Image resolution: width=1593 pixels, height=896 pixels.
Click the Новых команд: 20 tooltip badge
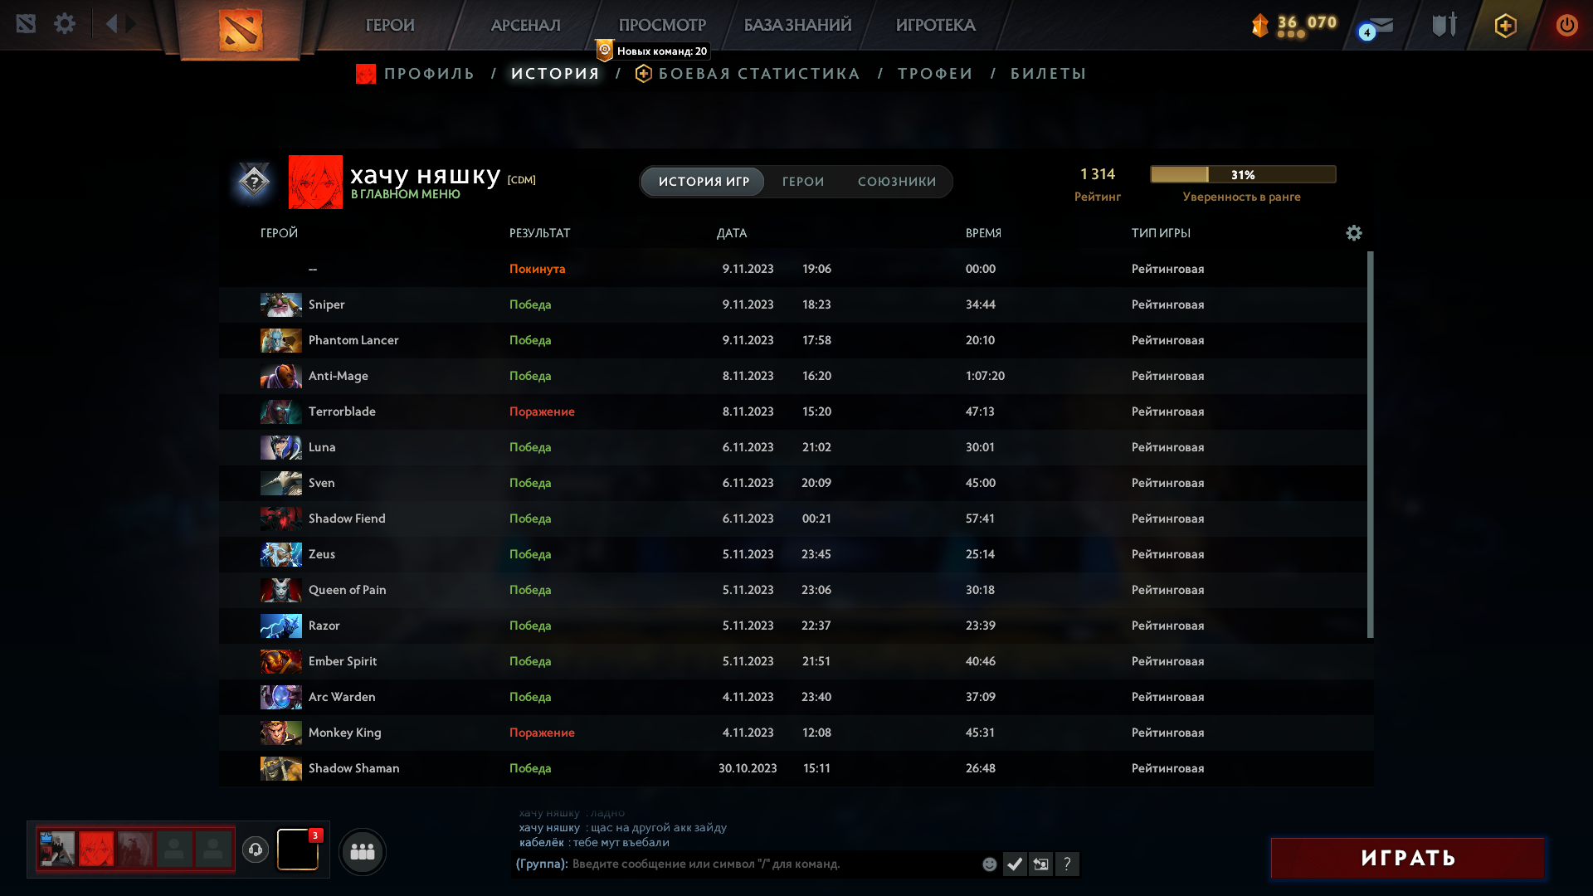pyautogui.click(x=654, y=51)
